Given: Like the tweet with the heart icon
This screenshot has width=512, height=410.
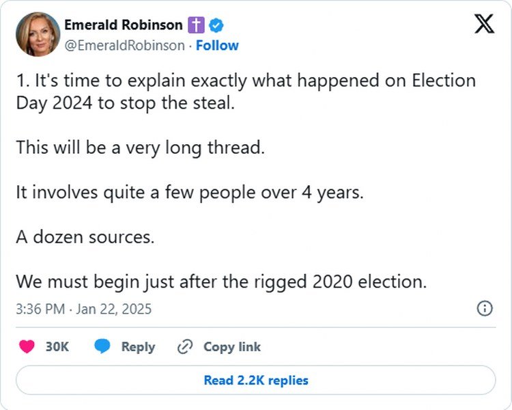Looking at the screenshot, I should tap(27, 346).
